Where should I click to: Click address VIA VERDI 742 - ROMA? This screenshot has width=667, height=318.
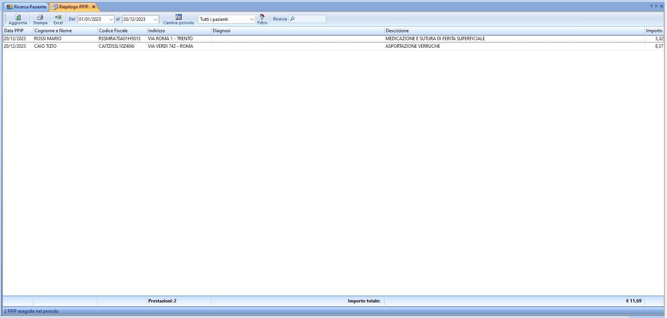[x=170, y=46]
